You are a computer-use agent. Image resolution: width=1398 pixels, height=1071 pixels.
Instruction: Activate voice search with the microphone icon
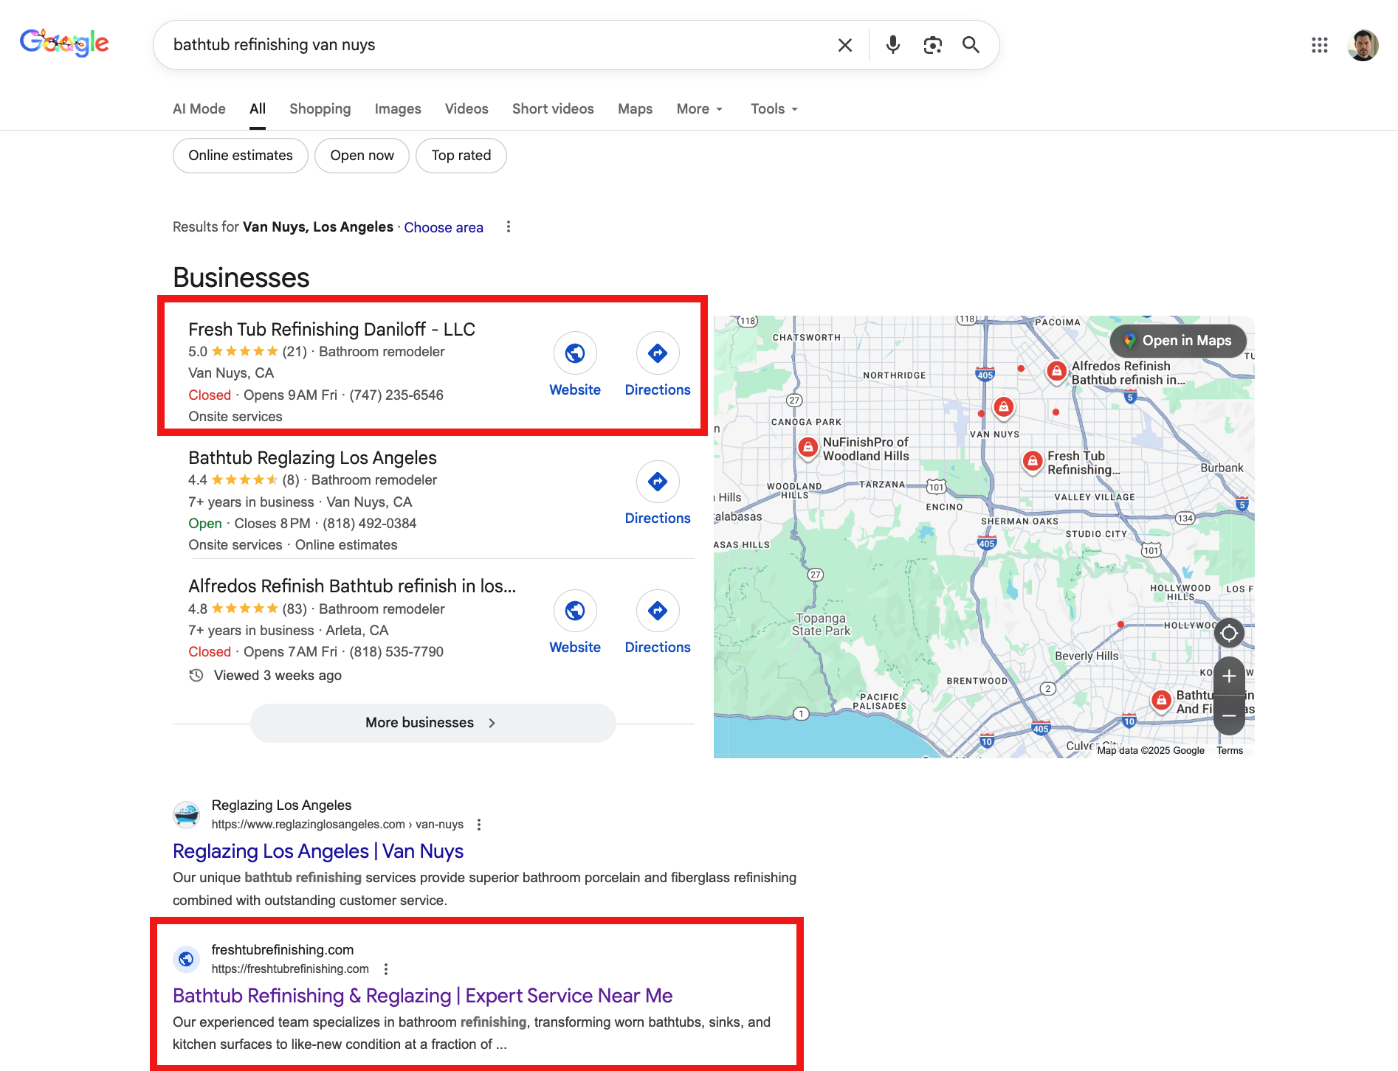coord(892,44)
